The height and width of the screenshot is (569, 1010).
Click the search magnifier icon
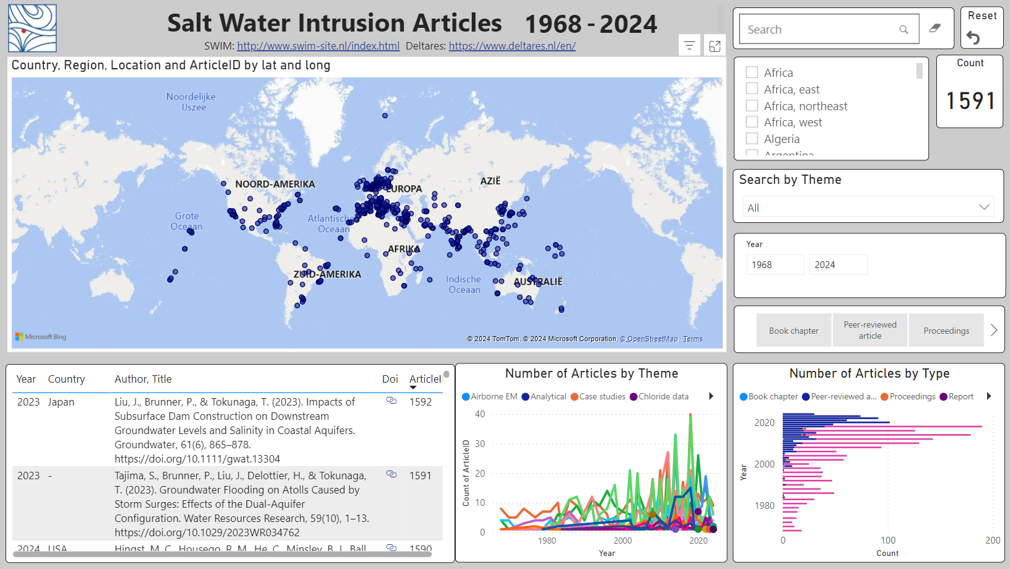tap(903, 29)
